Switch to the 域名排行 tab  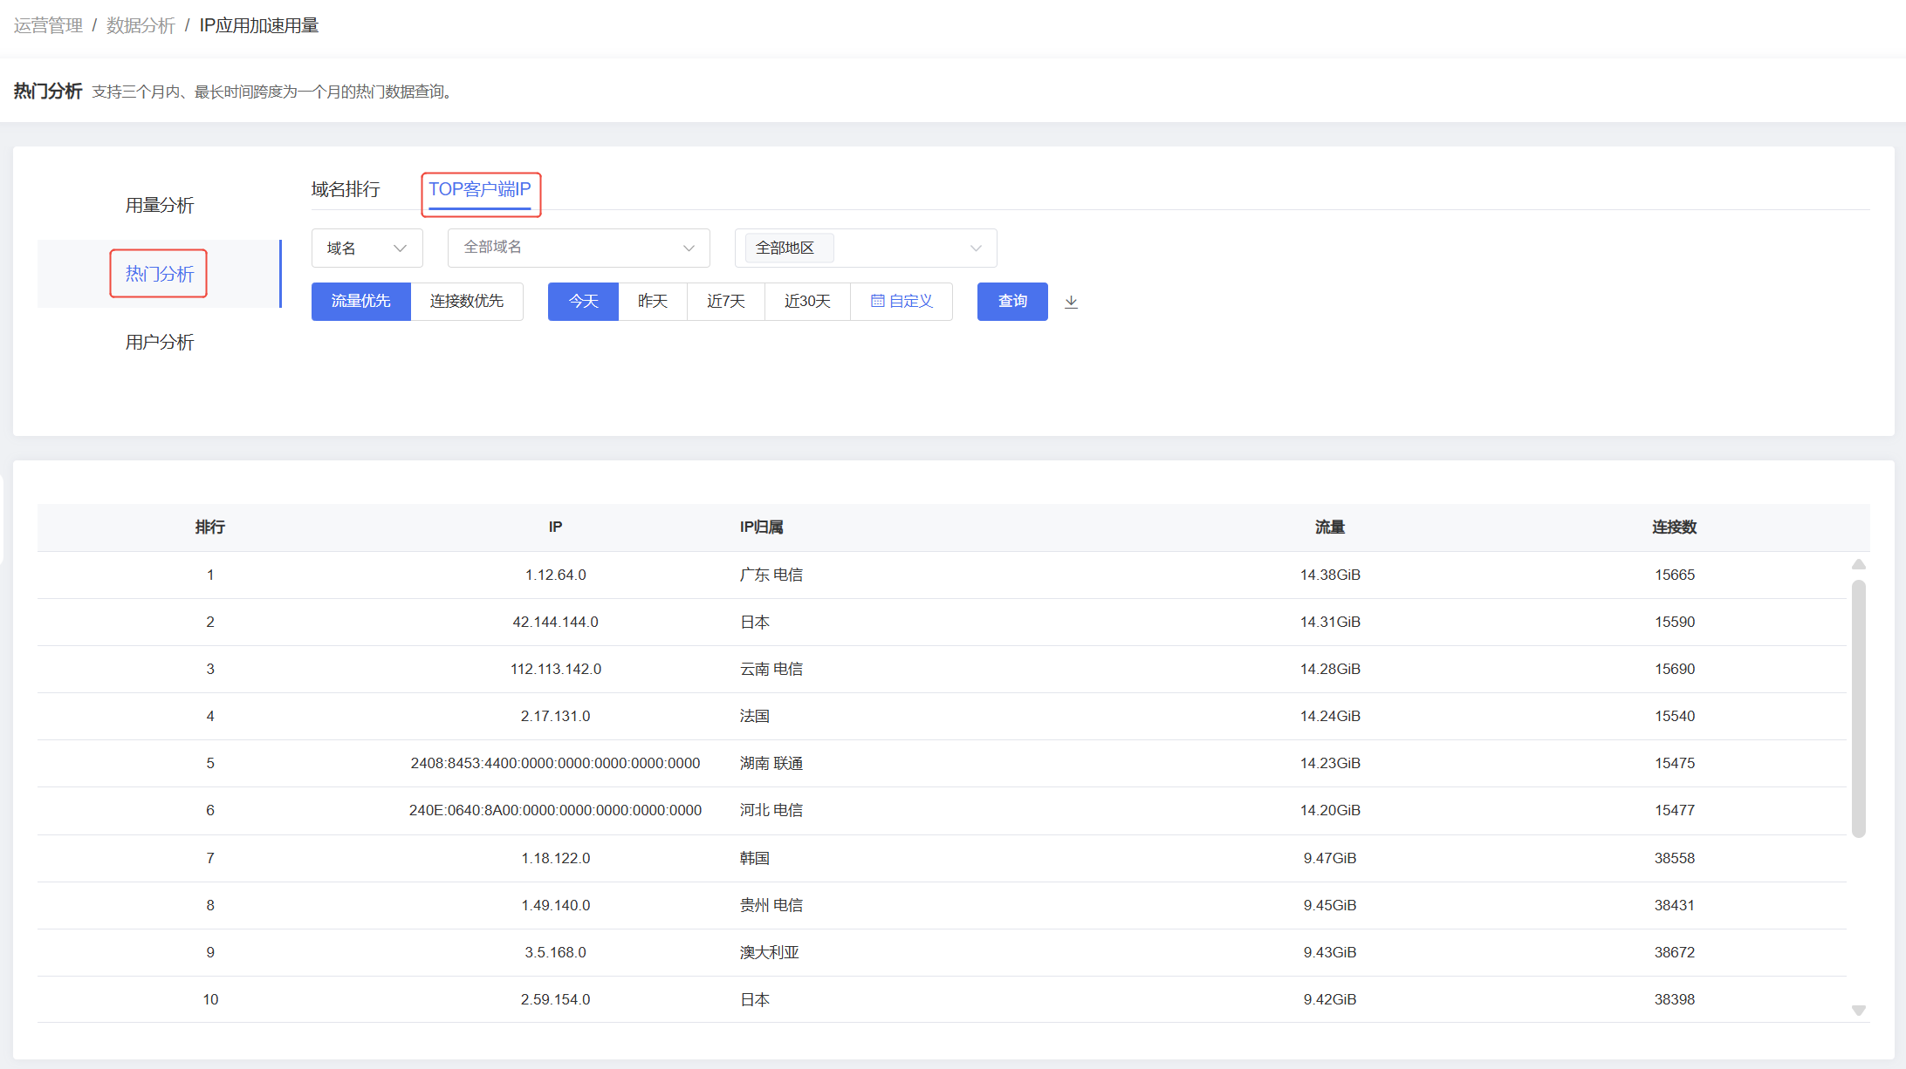point(346,189)
